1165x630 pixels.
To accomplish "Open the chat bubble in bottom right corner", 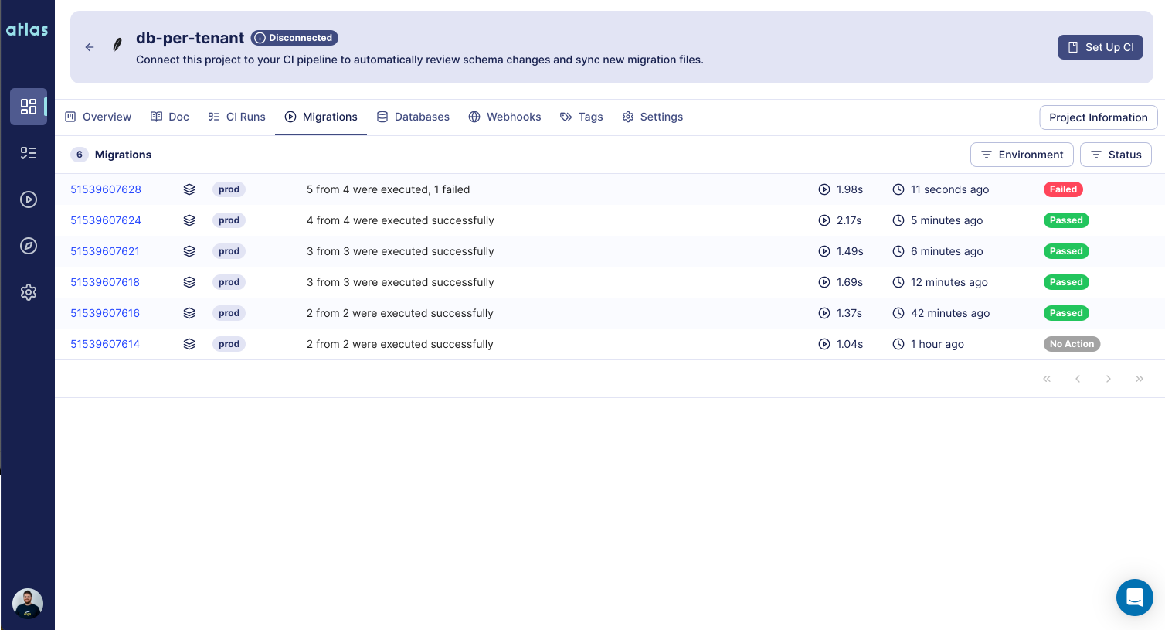I will click(1134, 598).
